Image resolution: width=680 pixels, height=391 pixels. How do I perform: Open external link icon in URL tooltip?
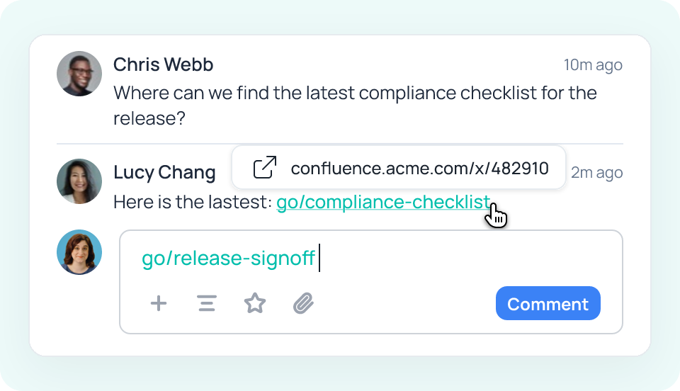pos(264,167)
